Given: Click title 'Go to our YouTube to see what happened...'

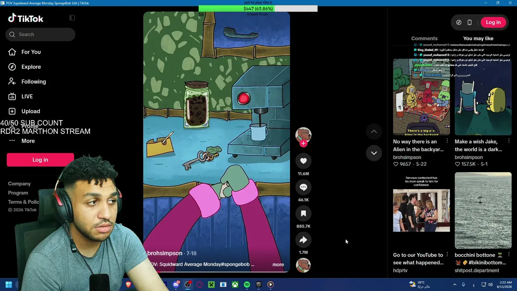Looking at the screenshot, I should pos(418,259).
